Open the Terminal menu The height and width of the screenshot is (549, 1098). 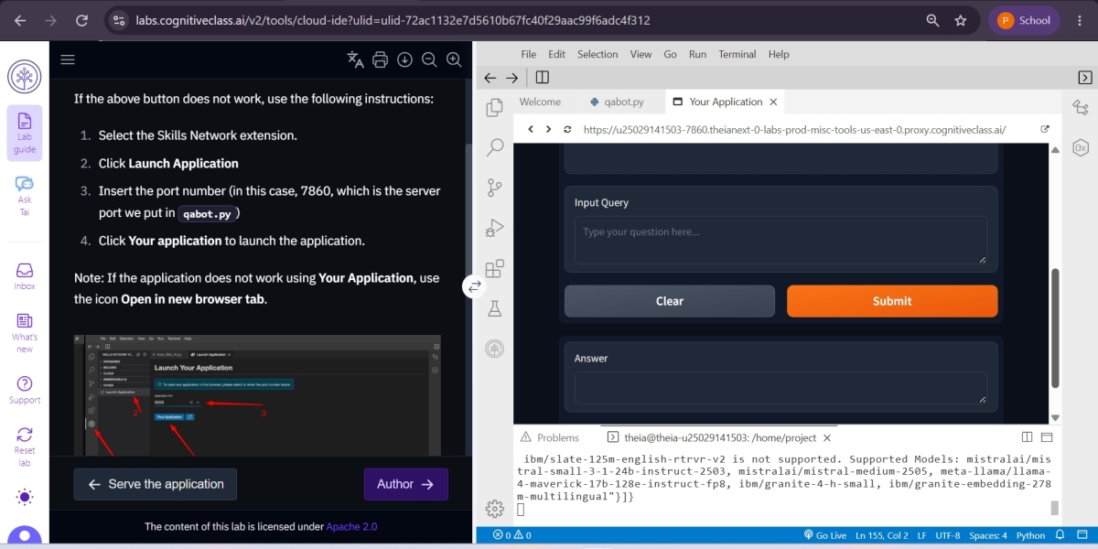[x=737, y=54]
